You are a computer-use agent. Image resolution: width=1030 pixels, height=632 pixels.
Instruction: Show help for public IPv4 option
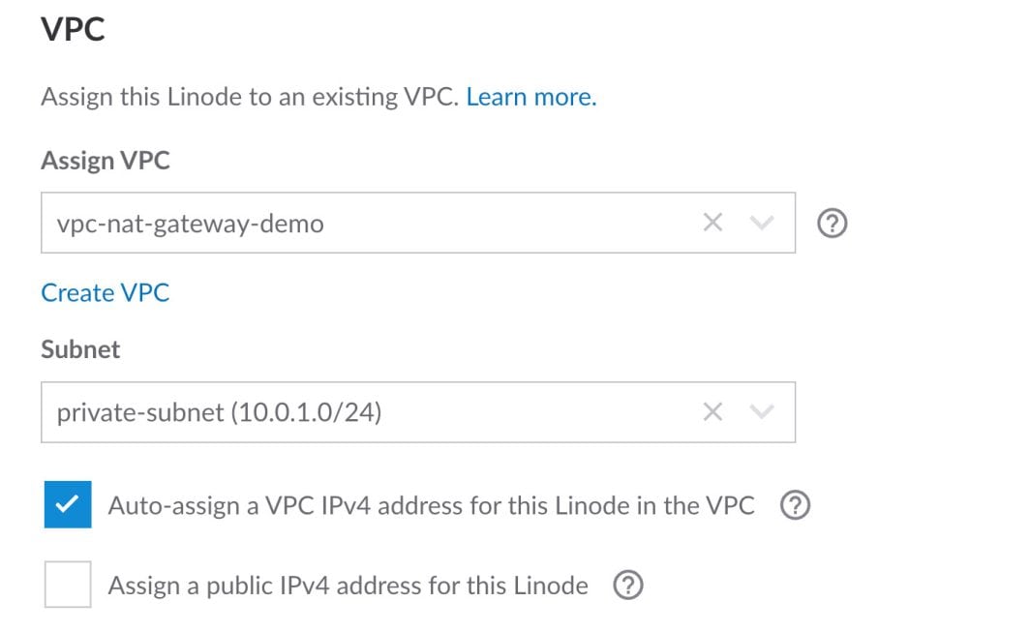click(x=628, y=585)
